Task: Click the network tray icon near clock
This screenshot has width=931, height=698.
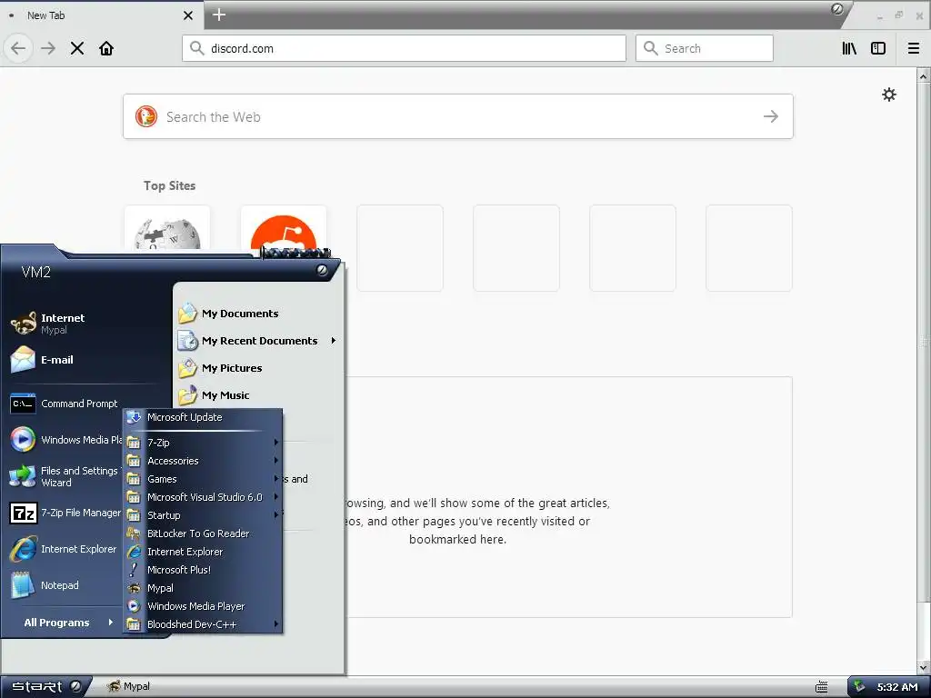Action: [859, 687]
